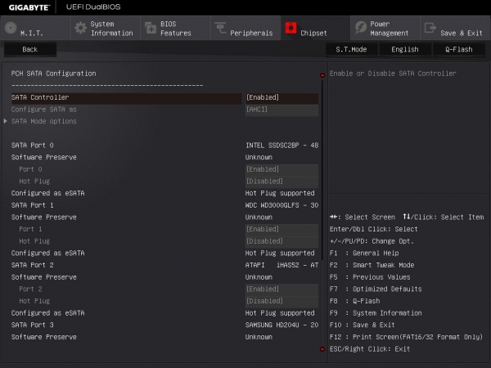Select the Save & Exit tab
This screenshot has height=368, width=491.
[456, 28]
